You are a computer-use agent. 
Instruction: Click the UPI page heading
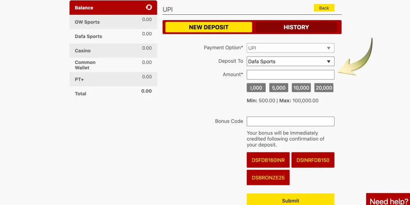tap(168, 10)
